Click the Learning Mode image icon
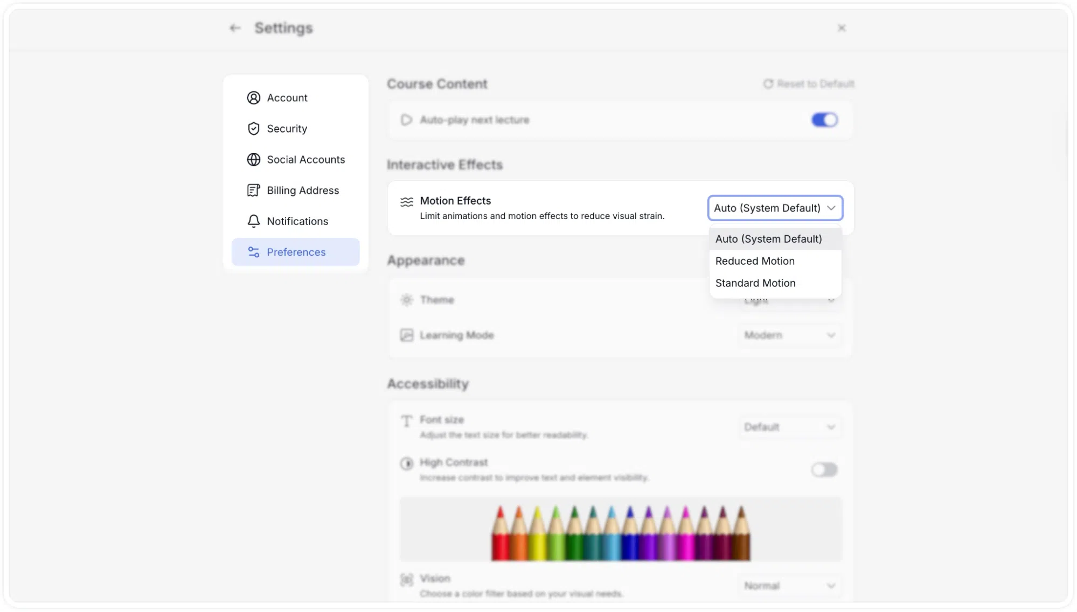Screen dimensions: 1077x612 tap(407, 335)
